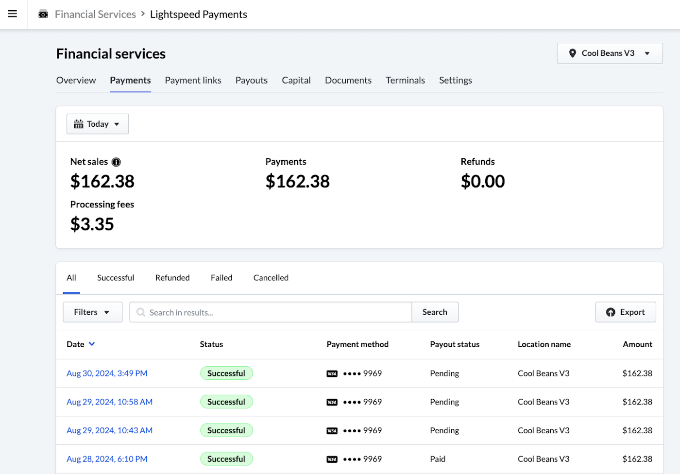Screen dimensions: 680x474
Task: Click the Search button
Action: (435, 312)
